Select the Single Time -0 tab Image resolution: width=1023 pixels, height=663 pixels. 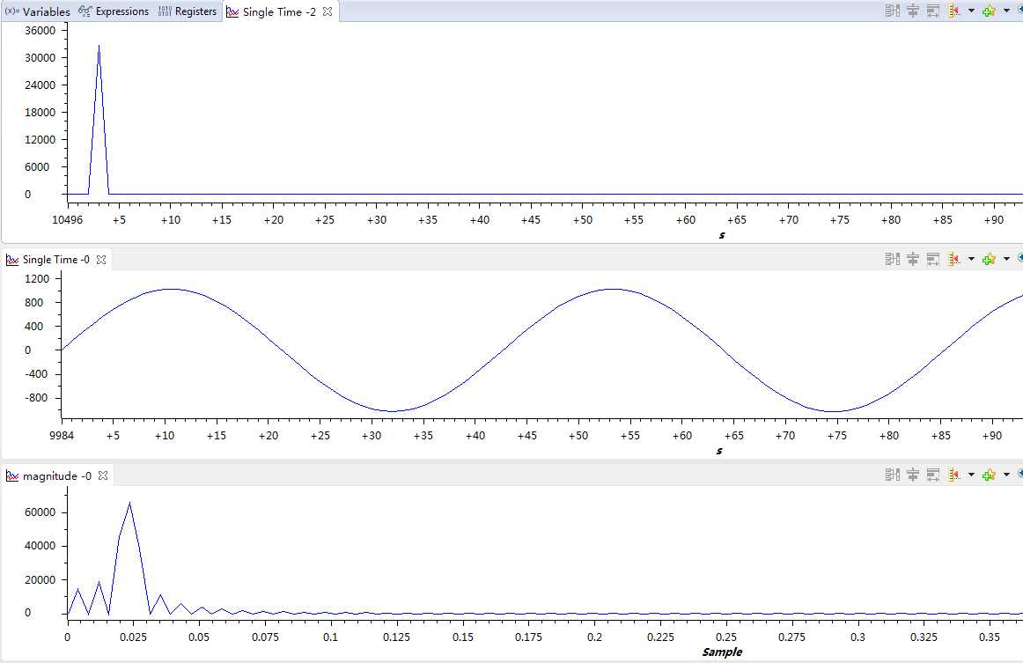[x=56, y=260]
